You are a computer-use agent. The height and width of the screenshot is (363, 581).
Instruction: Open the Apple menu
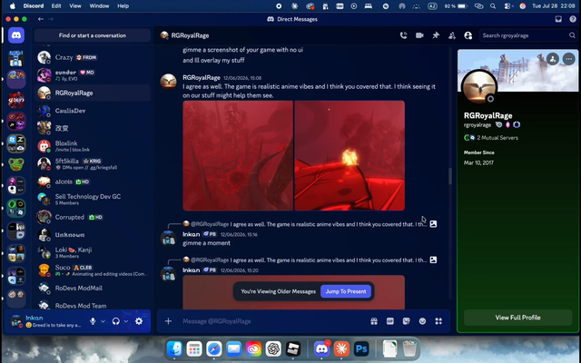click(x=13, y=6)
